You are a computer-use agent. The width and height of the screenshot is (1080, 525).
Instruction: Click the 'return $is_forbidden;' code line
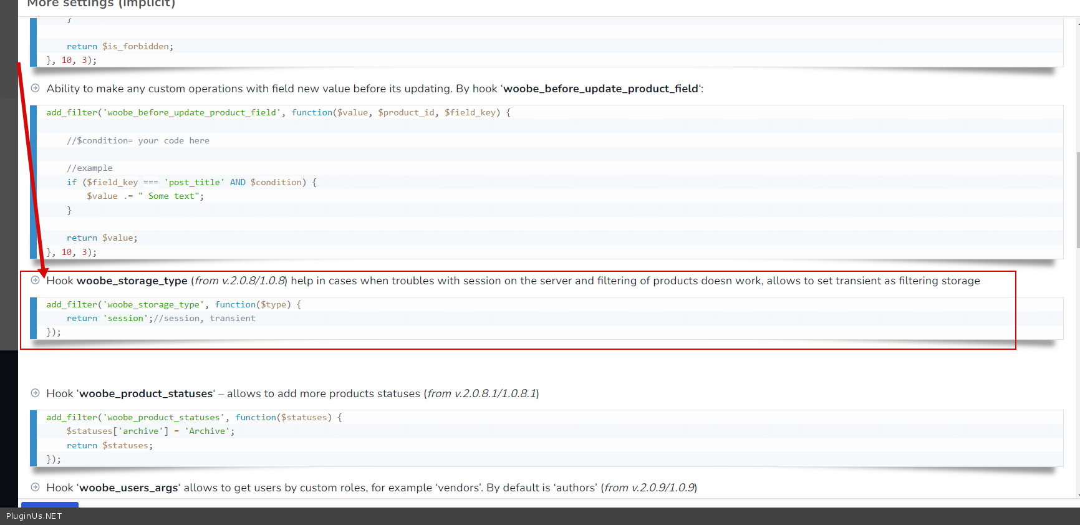(x=120, y=46)
